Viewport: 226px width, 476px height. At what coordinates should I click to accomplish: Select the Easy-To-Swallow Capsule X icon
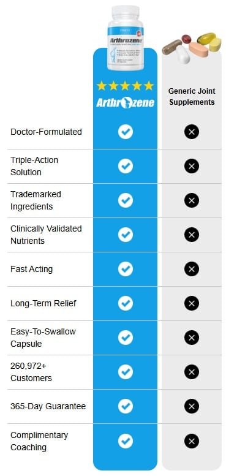pos(192,338)
